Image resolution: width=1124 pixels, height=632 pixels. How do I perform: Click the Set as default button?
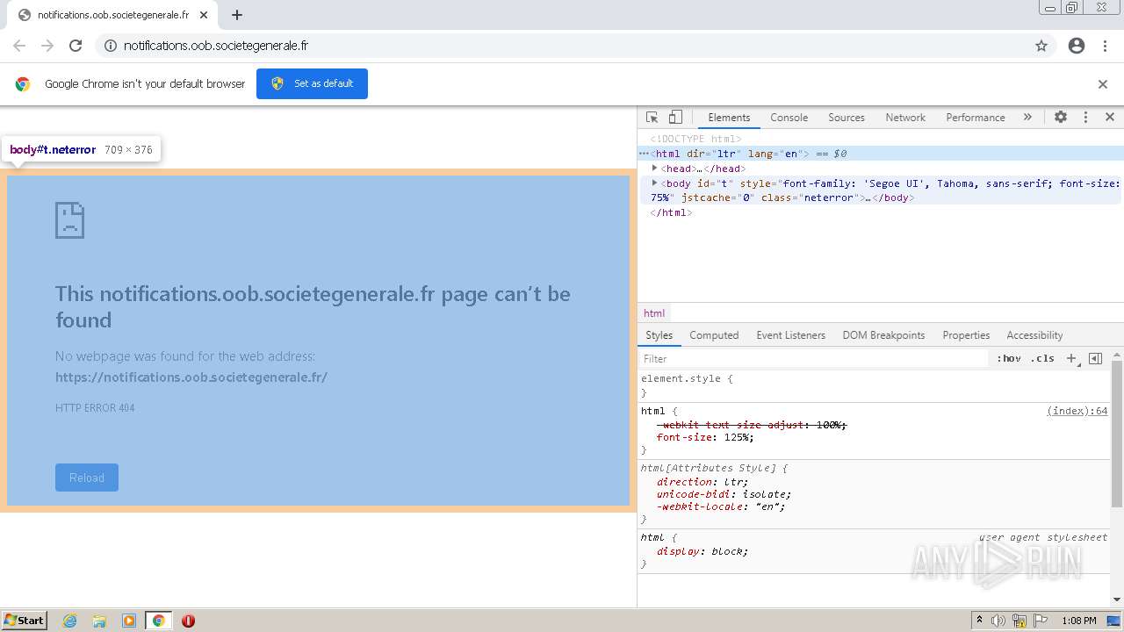point(312,83)
